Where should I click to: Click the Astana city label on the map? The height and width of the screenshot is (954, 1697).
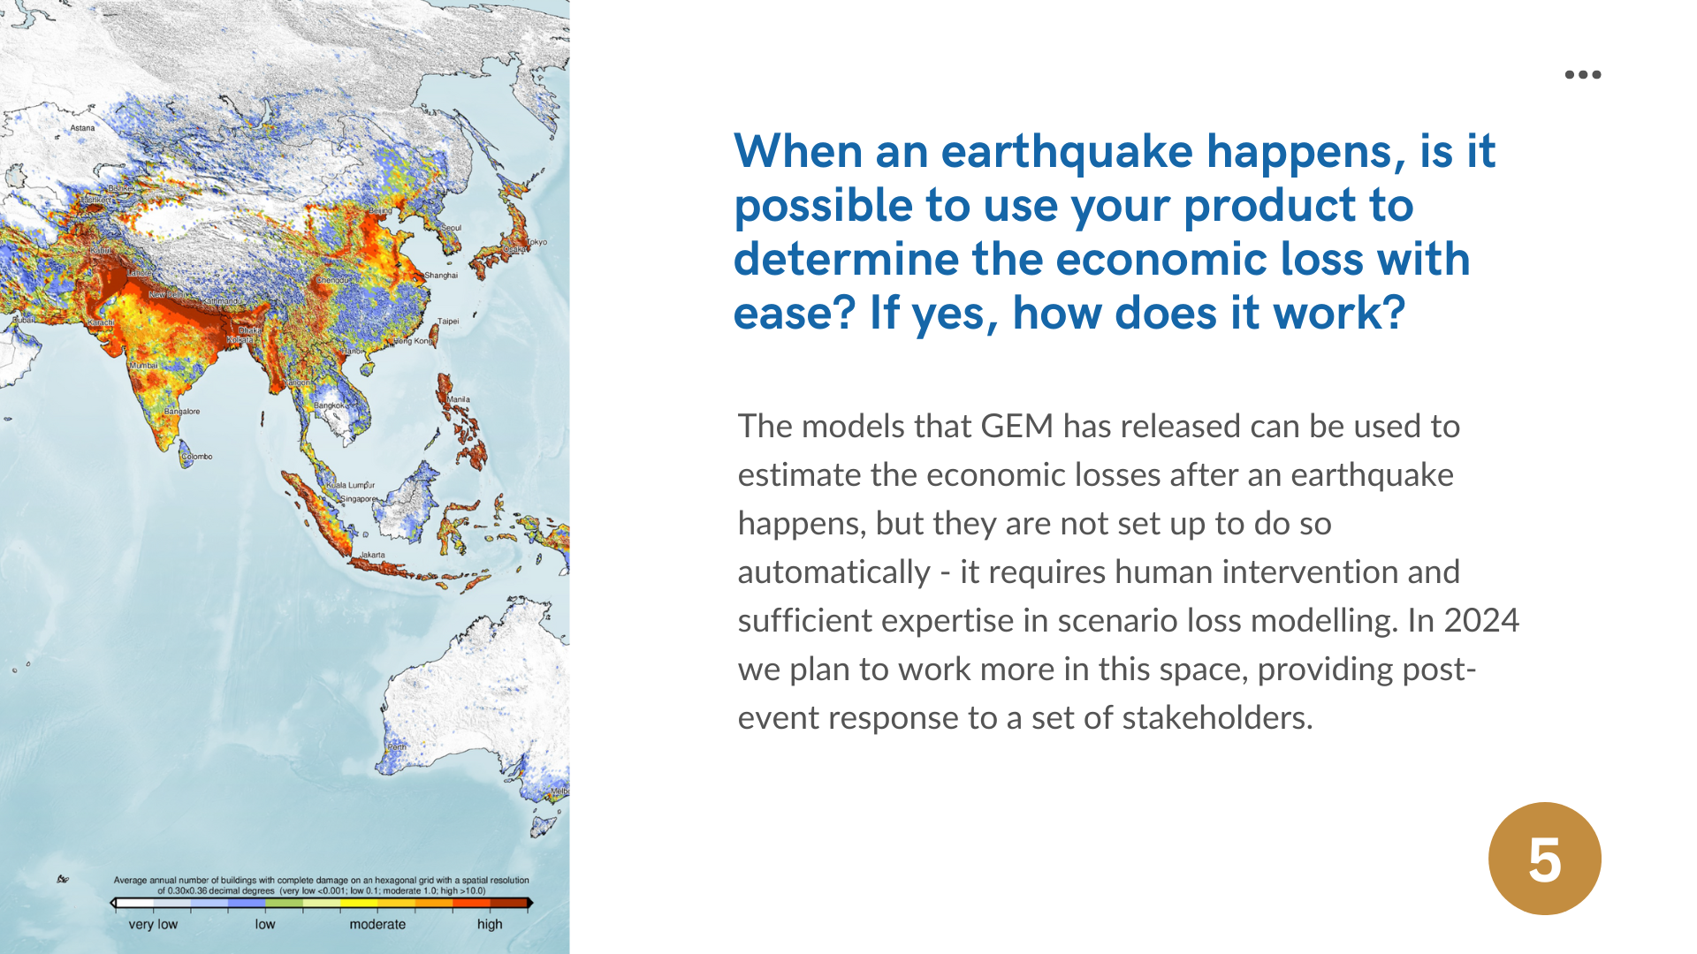pos(82,128)
